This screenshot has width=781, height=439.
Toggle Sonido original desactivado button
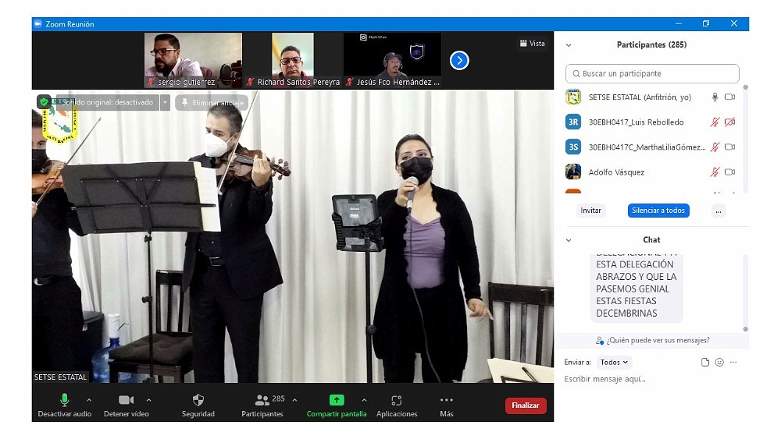(x=107, y=102)
